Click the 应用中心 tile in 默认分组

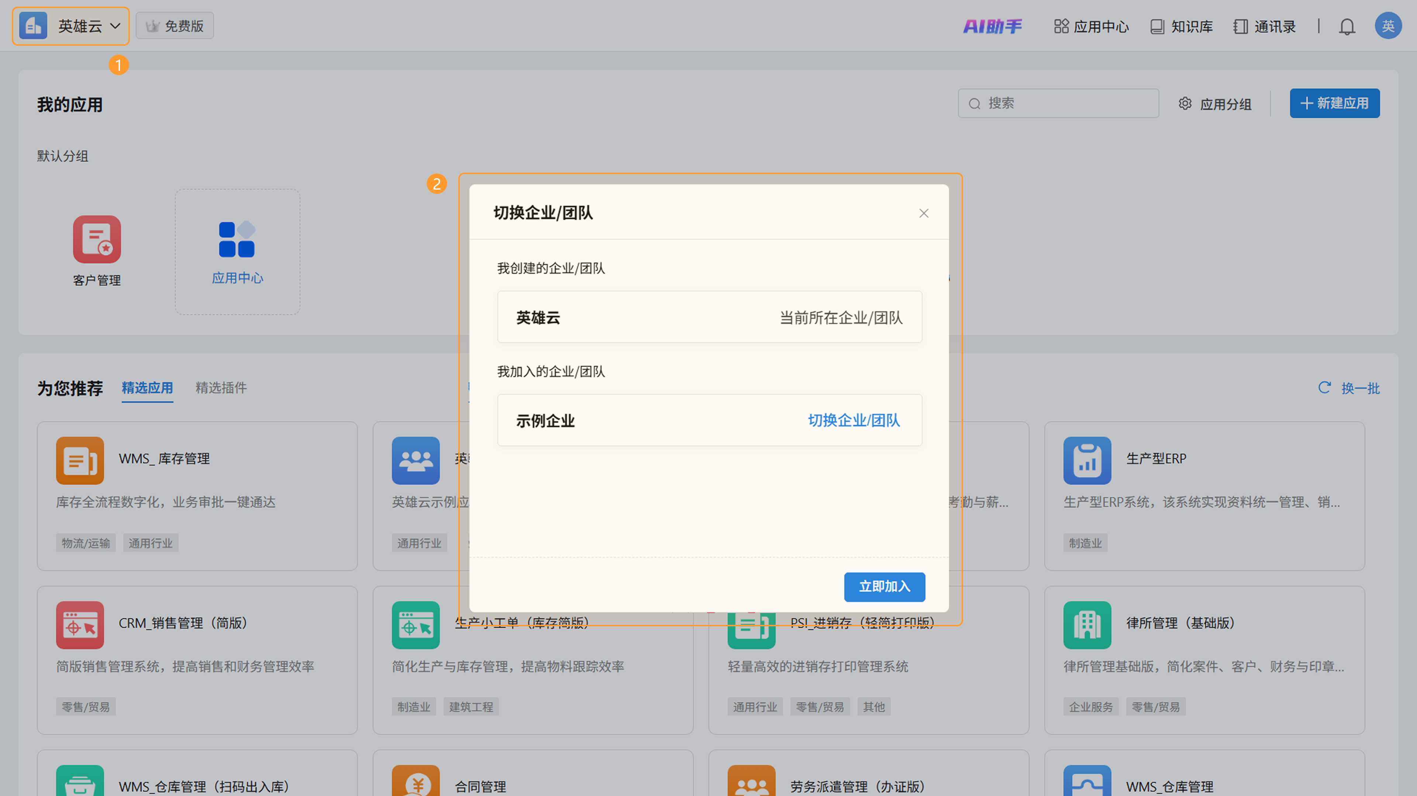(x=237, y=252)
